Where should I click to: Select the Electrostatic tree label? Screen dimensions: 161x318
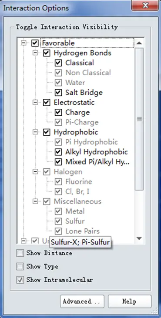(74, 102)
